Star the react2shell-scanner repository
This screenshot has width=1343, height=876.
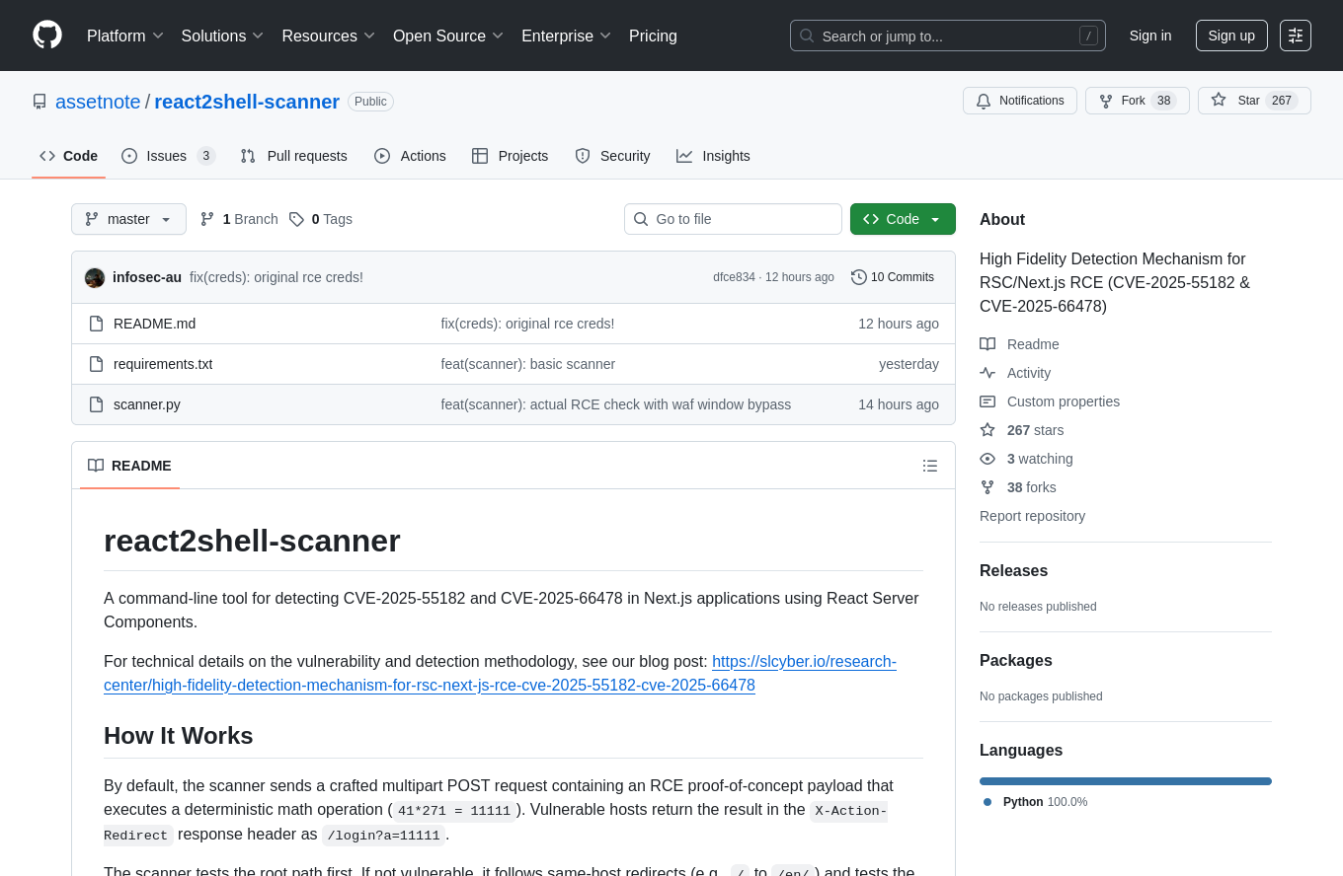[1253, 101]
